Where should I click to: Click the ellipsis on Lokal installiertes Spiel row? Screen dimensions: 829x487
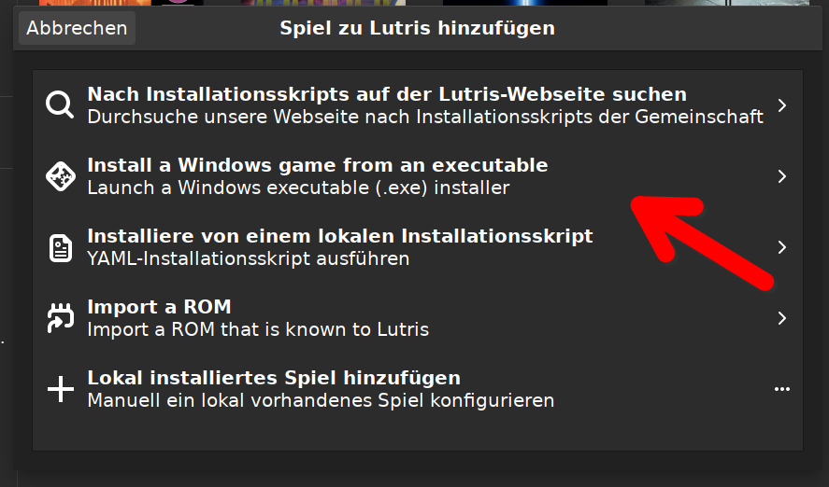point(782,389)
